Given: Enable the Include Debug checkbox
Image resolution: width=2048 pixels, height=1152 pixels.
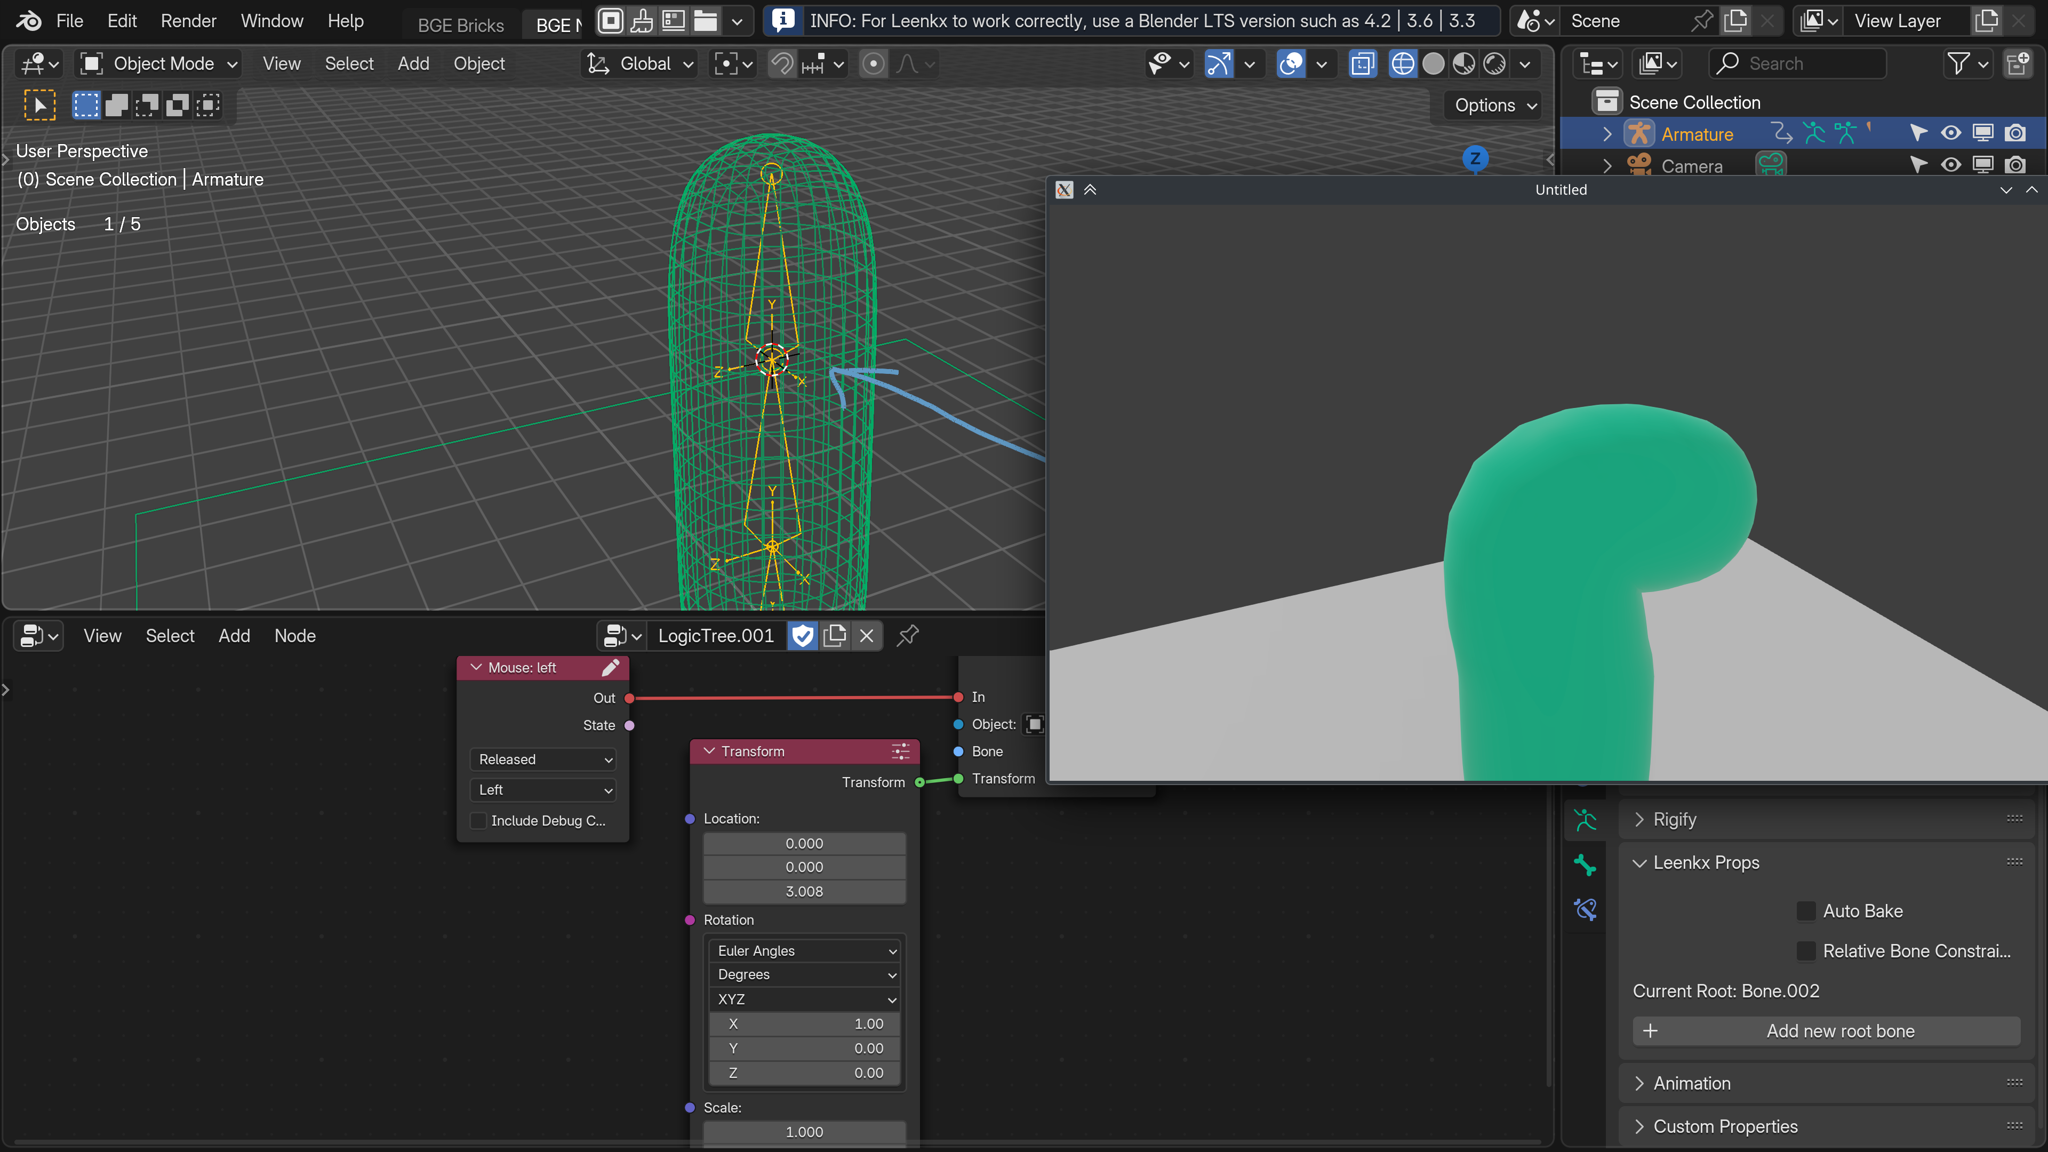Looking at the screenshot, I should 478,820.
